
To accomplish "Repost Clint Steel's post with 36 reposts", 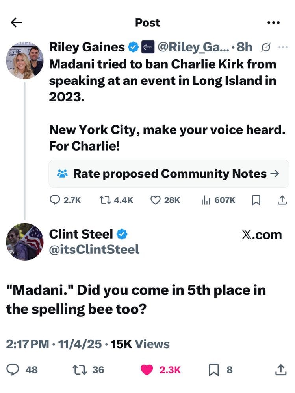I will 78,369.
